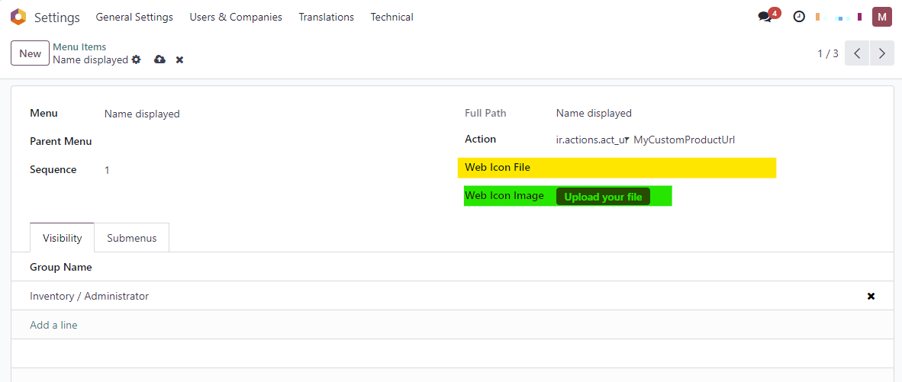Open the messages conversations icon

(765, 18)
